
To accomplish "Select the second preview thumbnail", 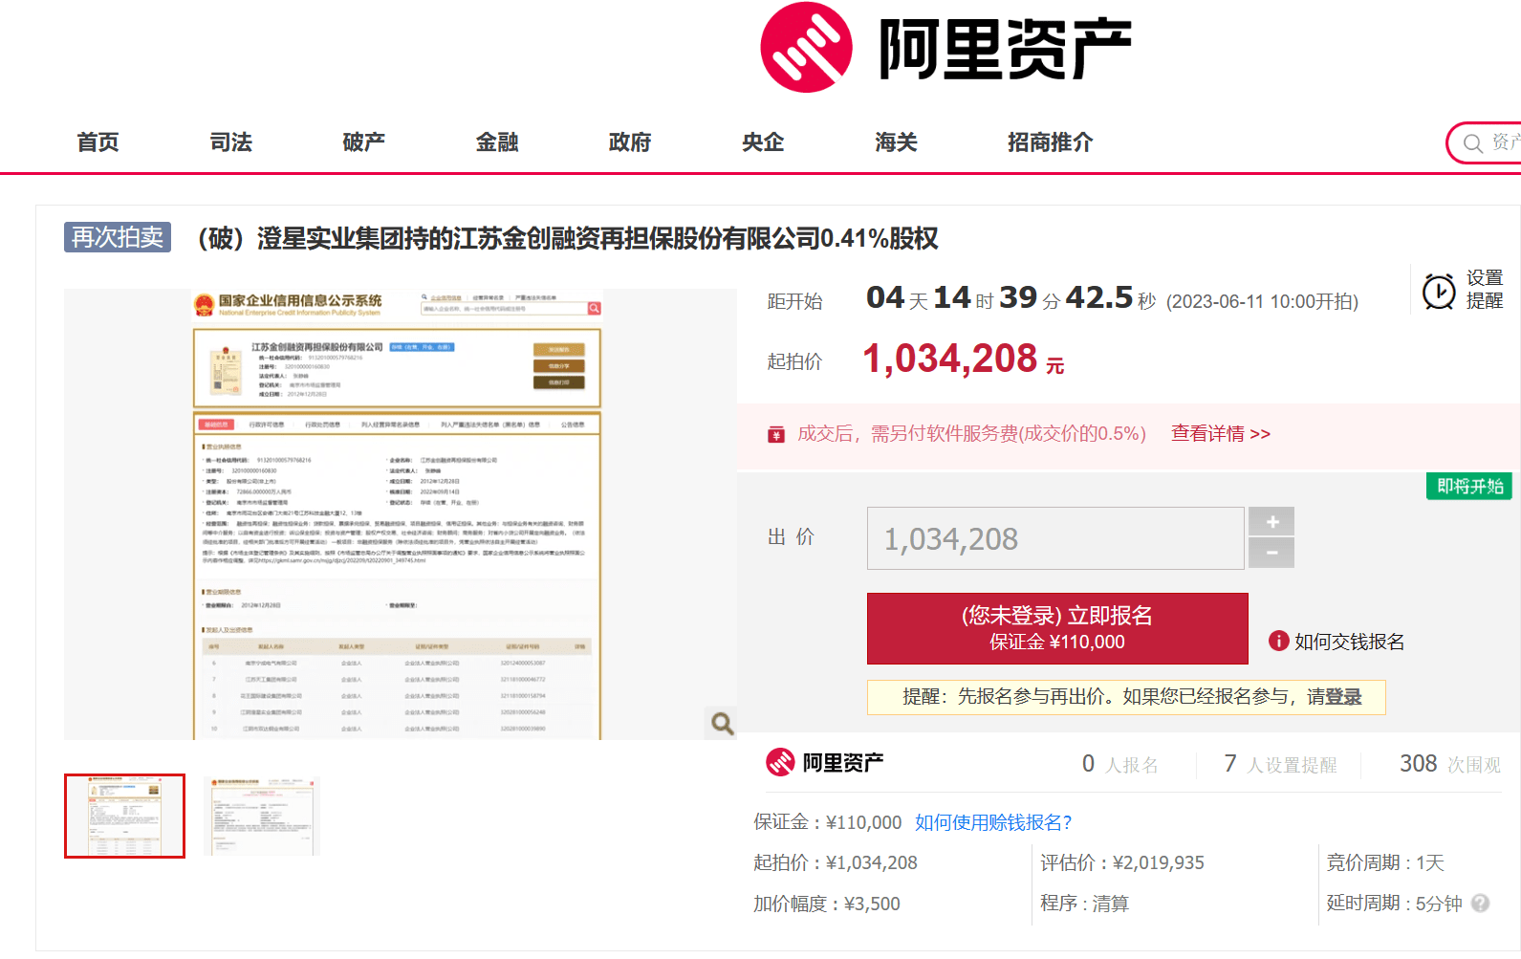I will [x=264, y=816].
